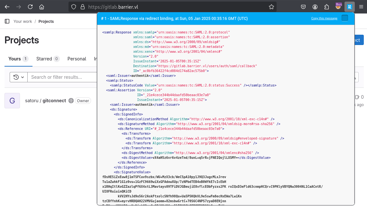
Task: Open the Pocket save icon
Action: [303, 7]
